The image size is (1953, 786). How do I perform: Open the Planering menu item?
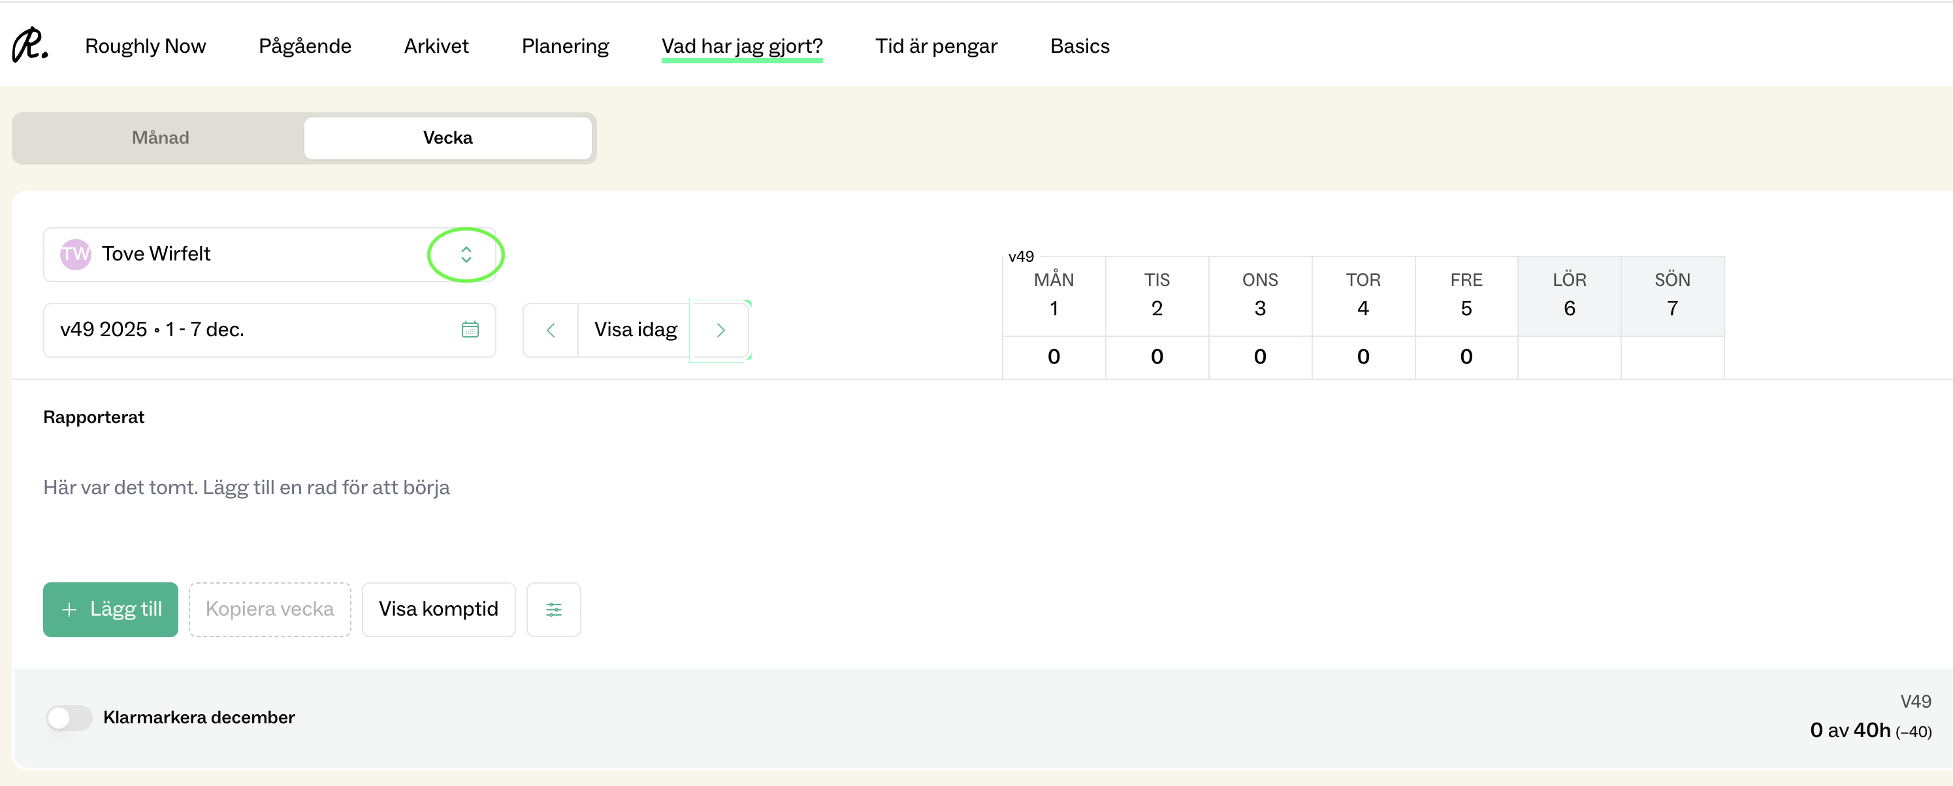(x=565, y=46)
